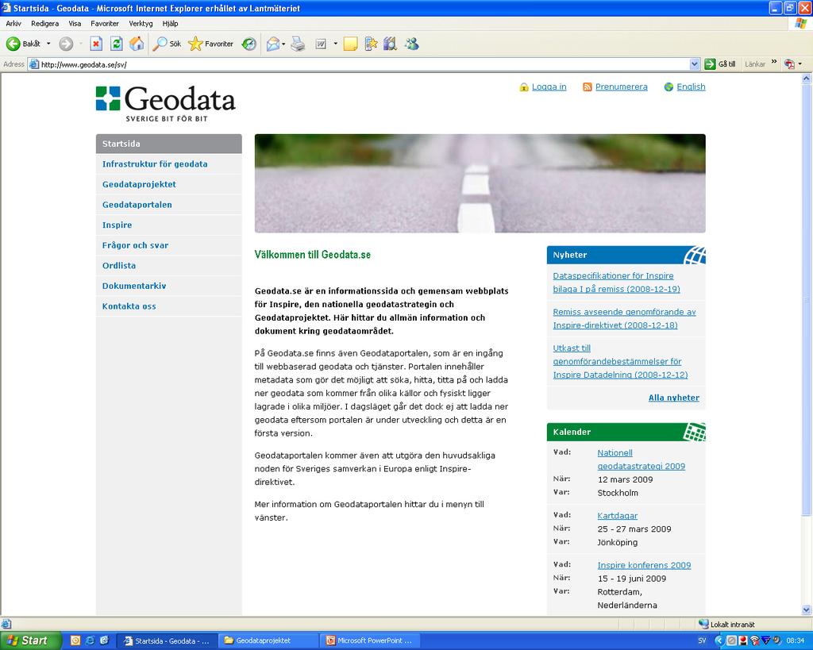Expand the address bar dropdown
Viewport: 813px width, 650px height.
click(x=695, y=64)
